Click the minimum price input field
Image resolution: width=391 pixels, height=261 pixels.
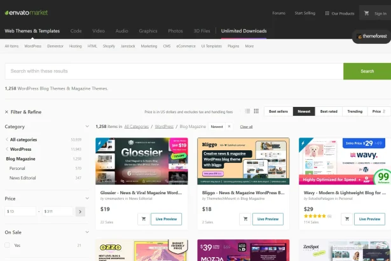coord(20,211)
